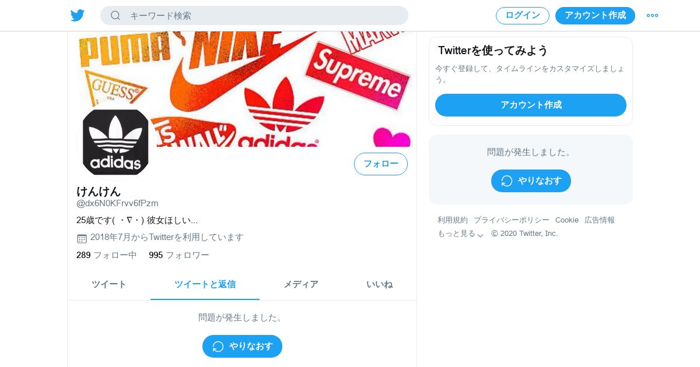This screenshot has height=367, width=700.
Task: Open the 289 フォロー中 list
Action: [x=107, y=255]
